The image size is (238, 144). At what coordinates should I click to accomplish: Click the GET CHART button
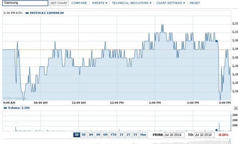pos(59,3)
